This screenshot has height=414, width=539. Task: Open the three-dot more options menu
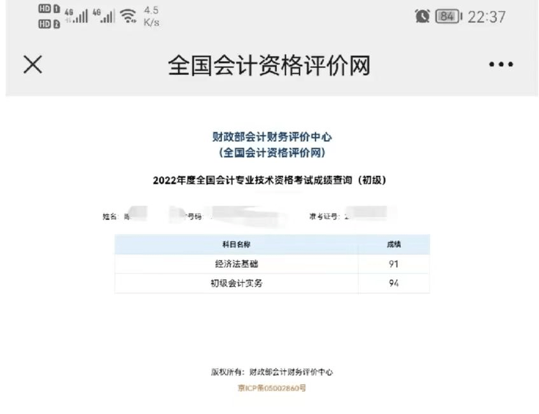pos(501,64)
